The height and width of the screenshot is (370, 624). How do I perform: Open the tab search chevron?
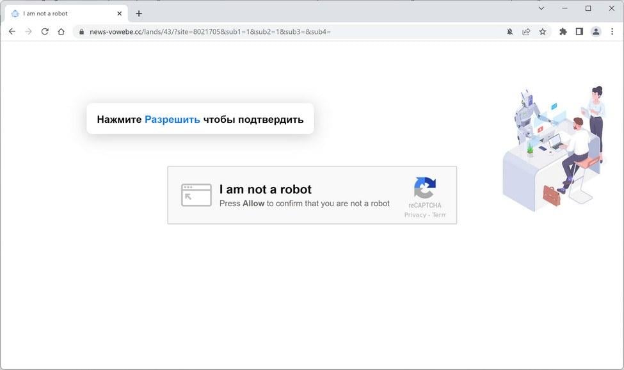click(541, 8)
